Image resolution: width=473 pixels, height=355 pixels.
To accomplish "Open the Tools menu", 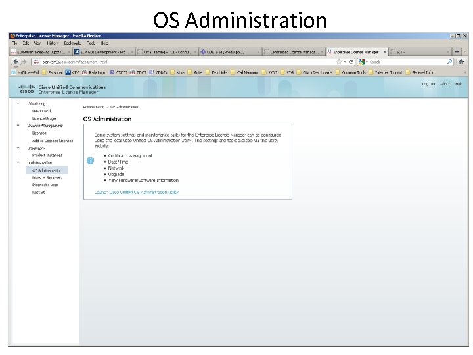I will [91, 43].
